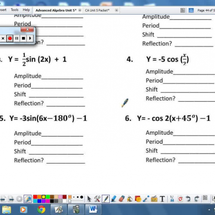The width and height of the screenshot is (215, 215).
Task: Open the Help menu
Action: click(26, 10)
